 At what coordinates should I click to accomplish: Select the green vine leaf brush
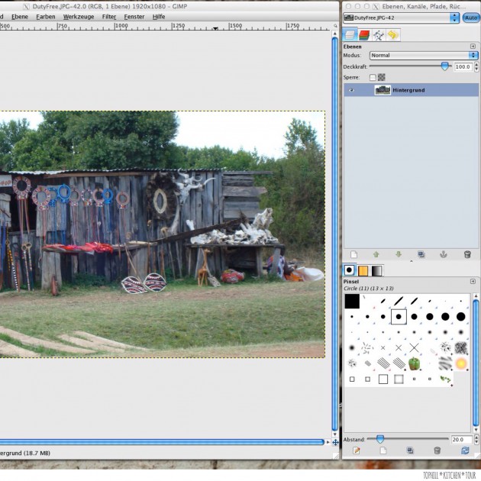445,379
